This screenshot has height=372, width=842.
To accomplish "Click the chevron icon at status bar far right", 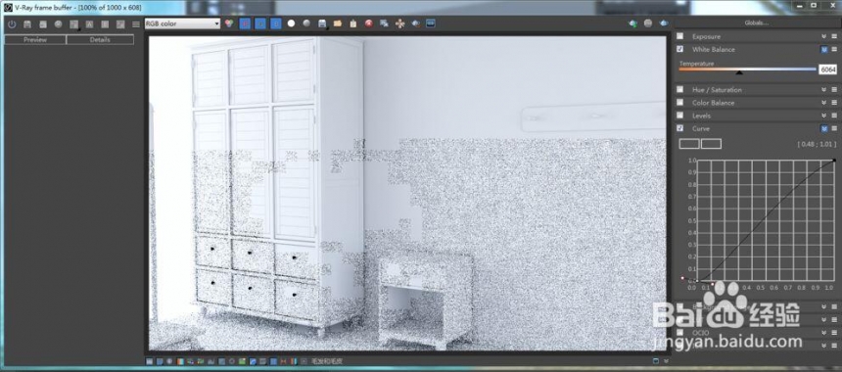I will [x=667, y=360].
